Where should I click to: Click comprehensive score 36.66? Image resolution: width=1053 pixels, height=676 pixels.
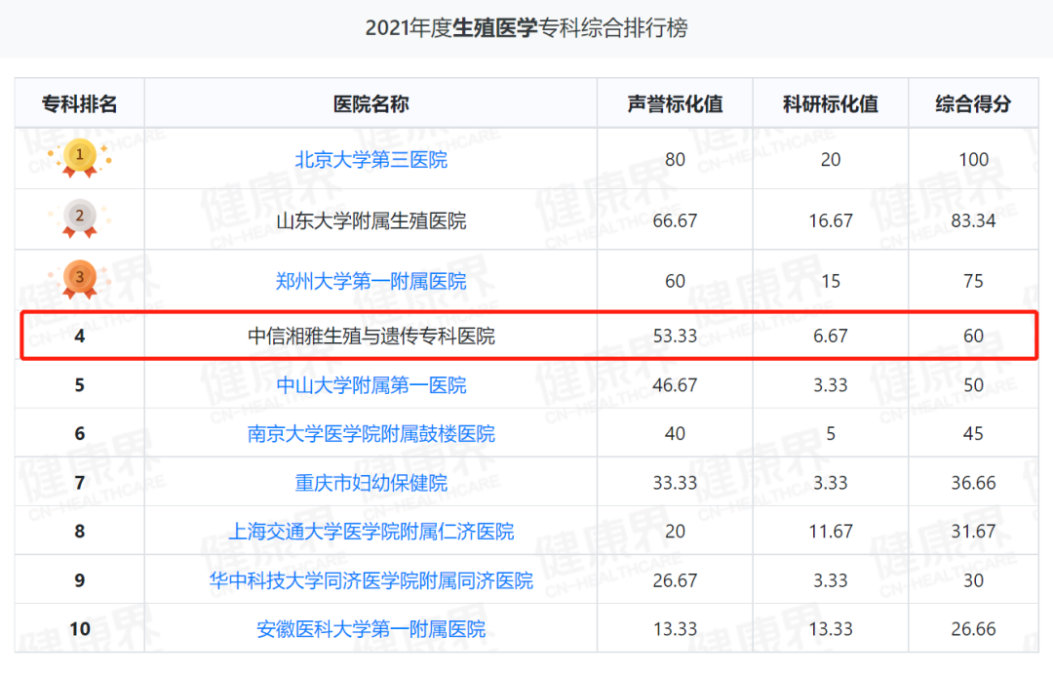click(x=973, y=483)
